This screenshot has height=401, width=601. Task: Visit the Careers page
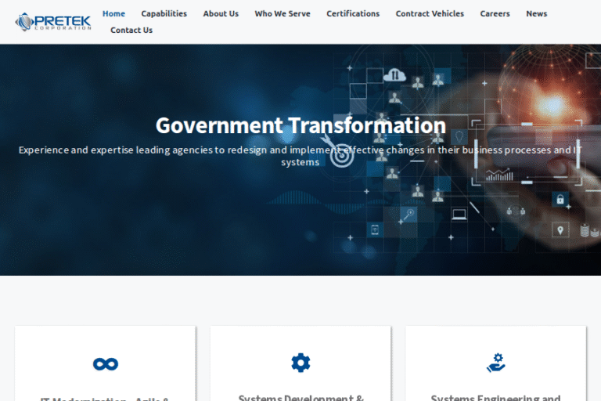click(x=495, y=13)
